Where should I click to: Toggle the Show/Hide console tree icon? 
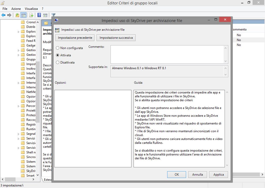click(x=23, y=15)
